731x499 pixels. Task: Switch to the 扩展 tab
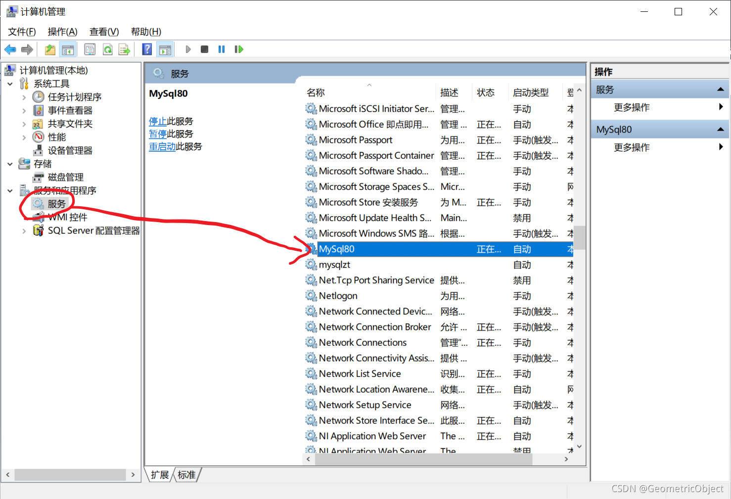click(x=160, y=475)
